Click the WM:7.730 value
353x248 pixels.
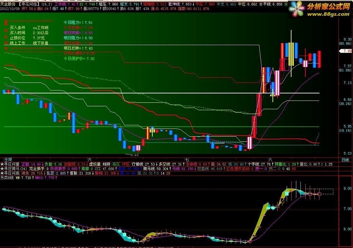(25, 178)
